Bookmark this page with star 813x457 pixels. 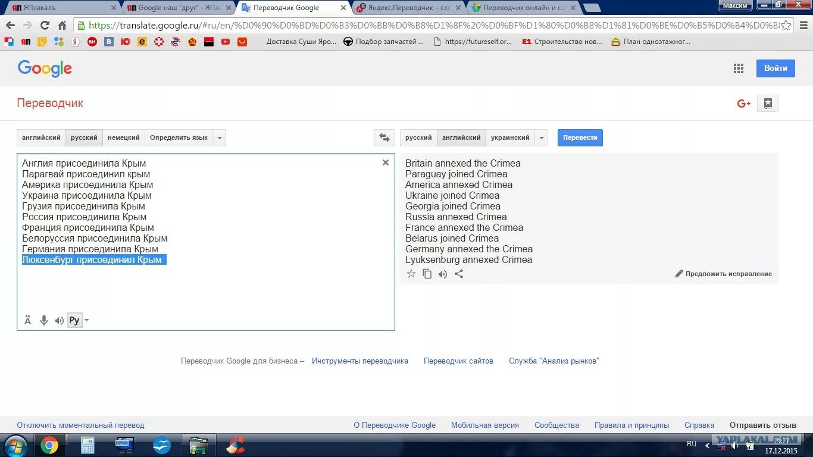786,26
